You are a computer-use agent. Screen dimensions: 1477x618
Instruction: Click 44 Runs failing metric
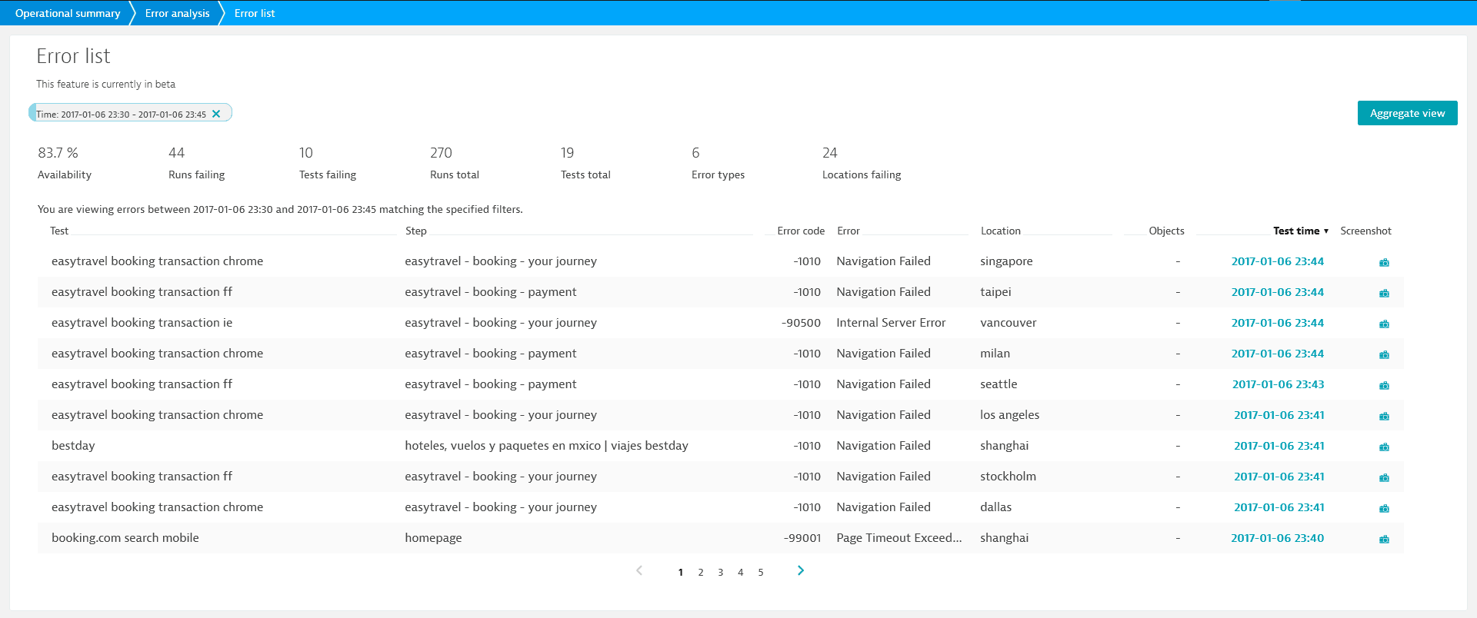pyautogui.click(x=196, y=163)
